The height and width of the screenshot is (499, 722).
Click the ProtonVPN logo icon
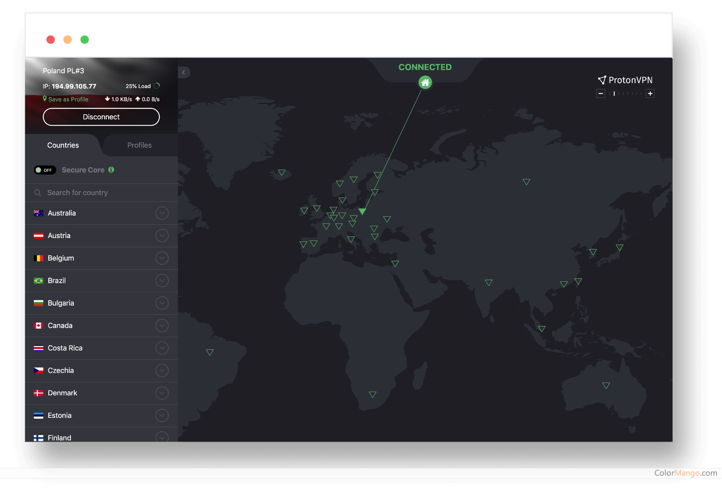[601, 80]
